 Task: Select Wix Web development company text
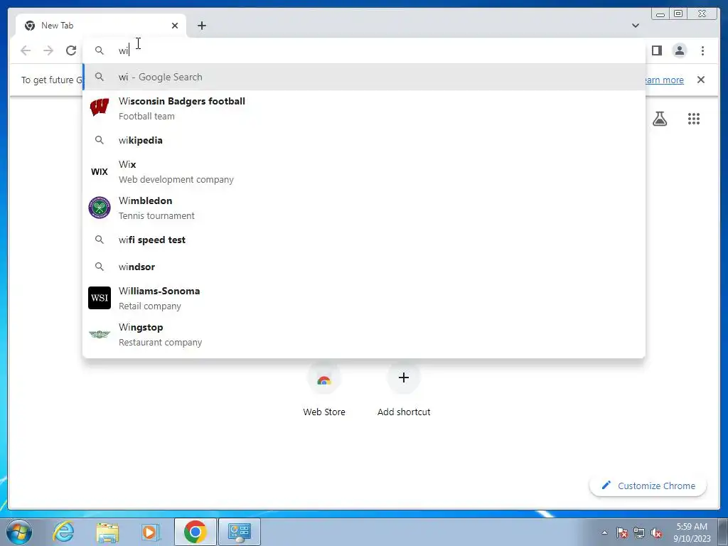[176, 172]
